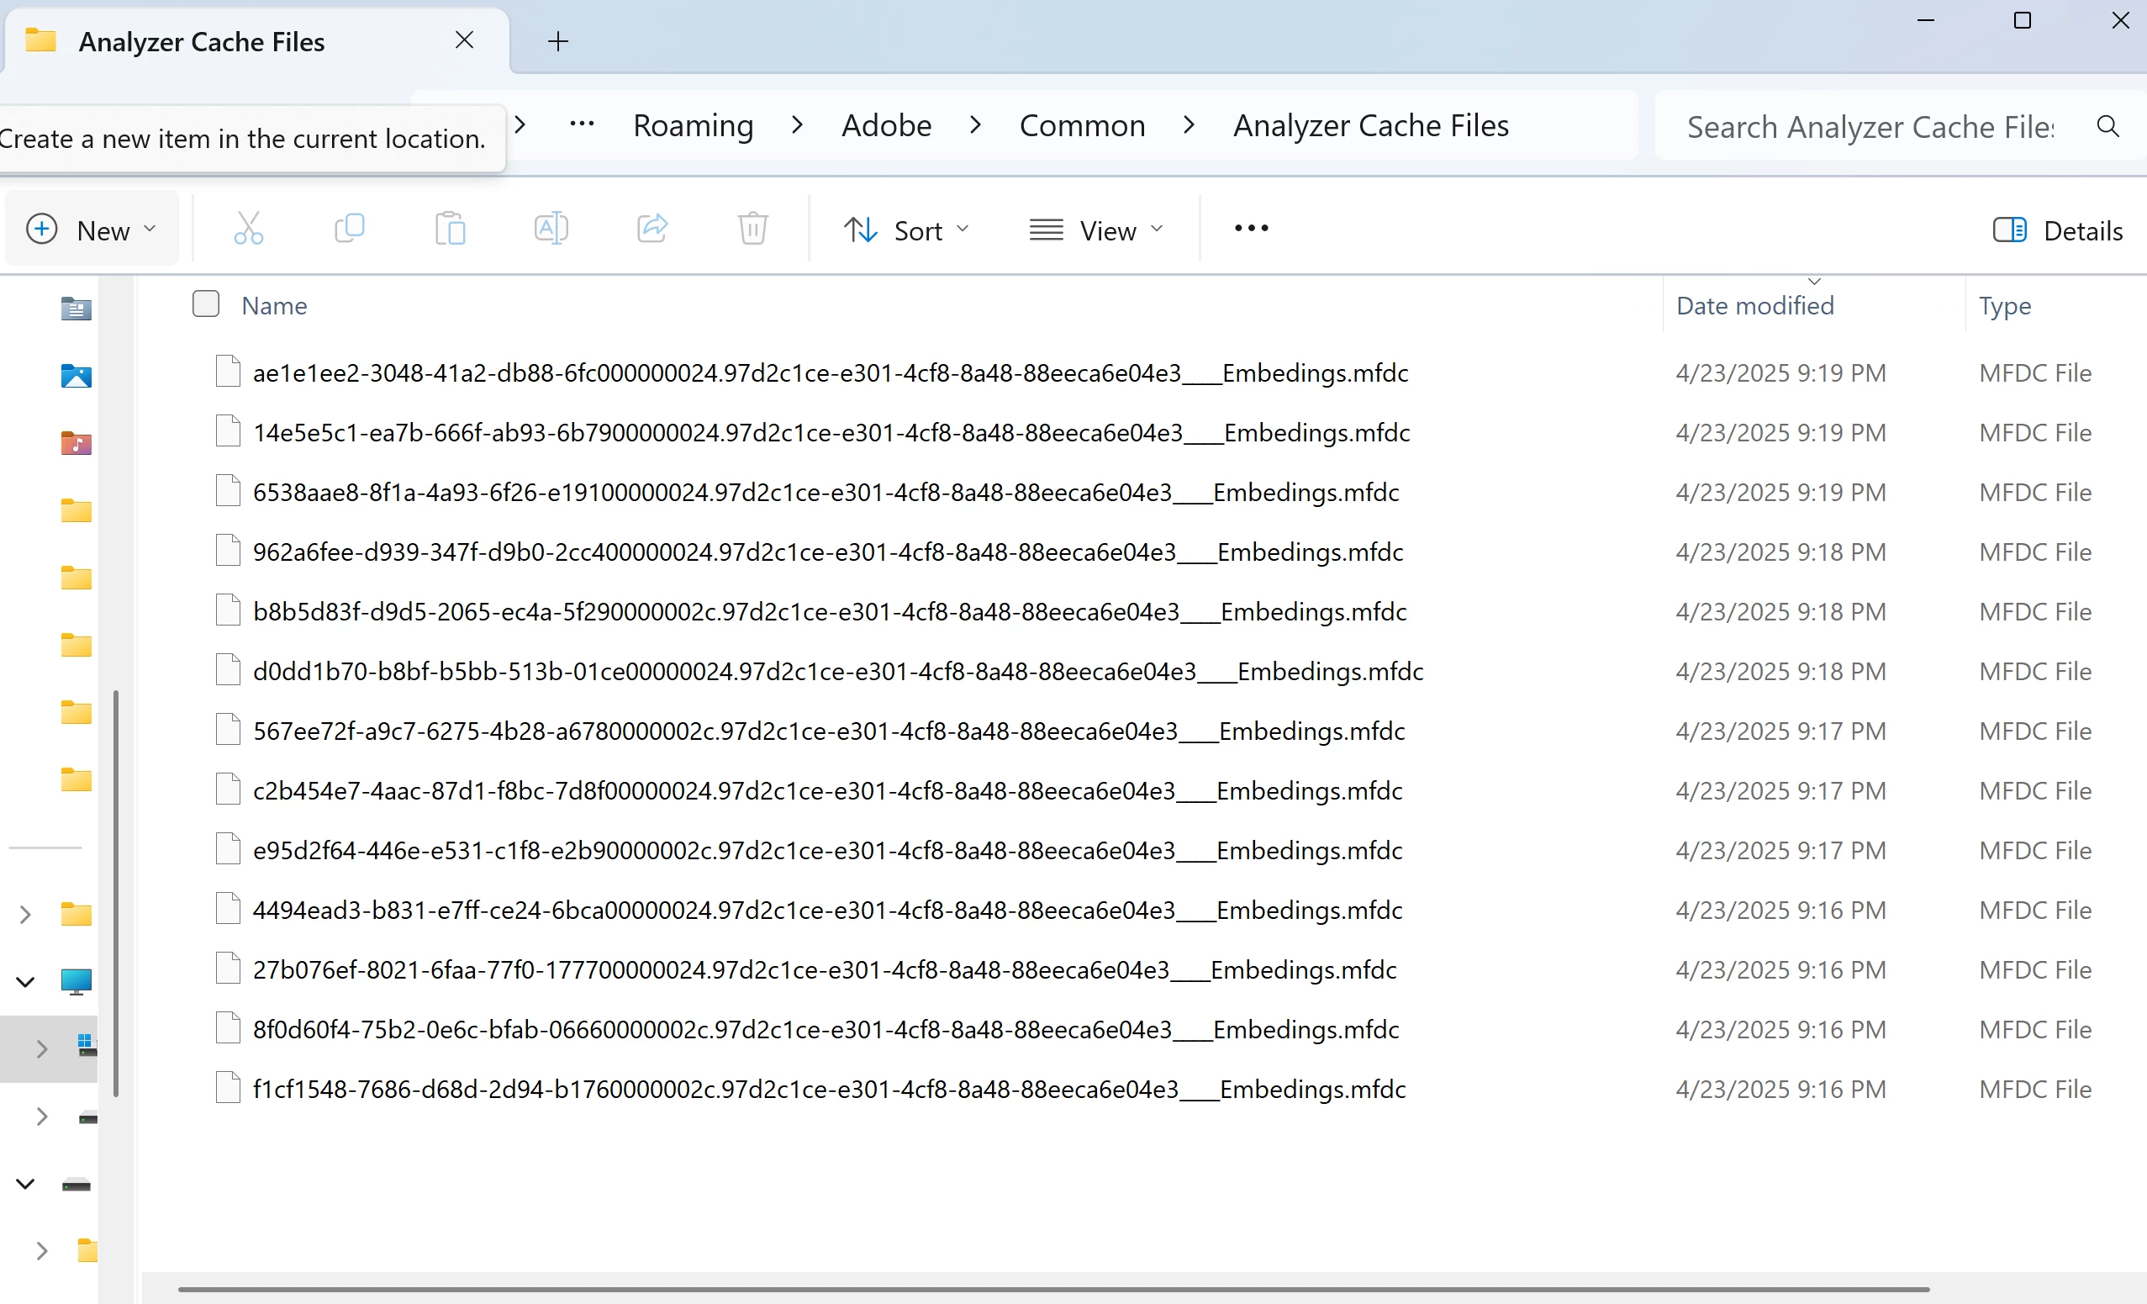Screen dimensions: 2147x1304
Task: Toggle the Details pane button
Action: point(2057,230)
